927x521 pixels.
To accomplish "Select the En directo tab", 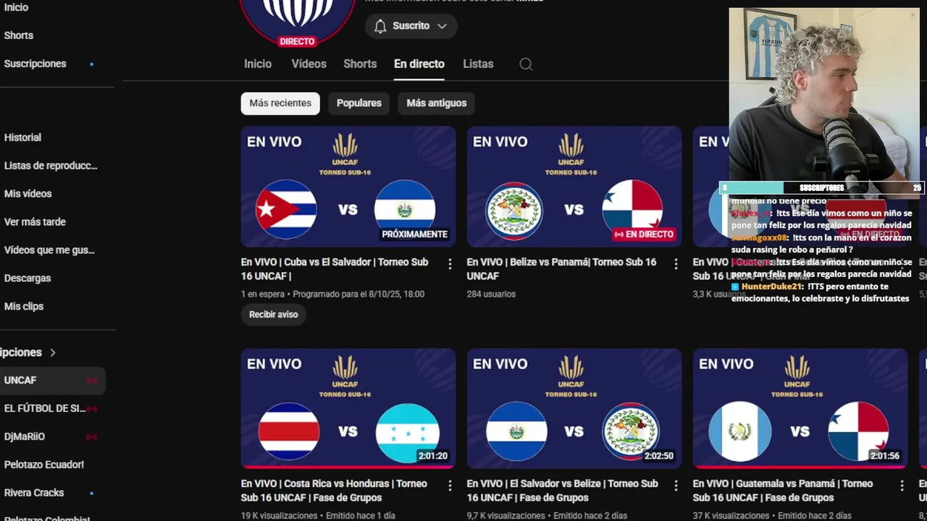I will pyautogui.click(x=419, y=64).
